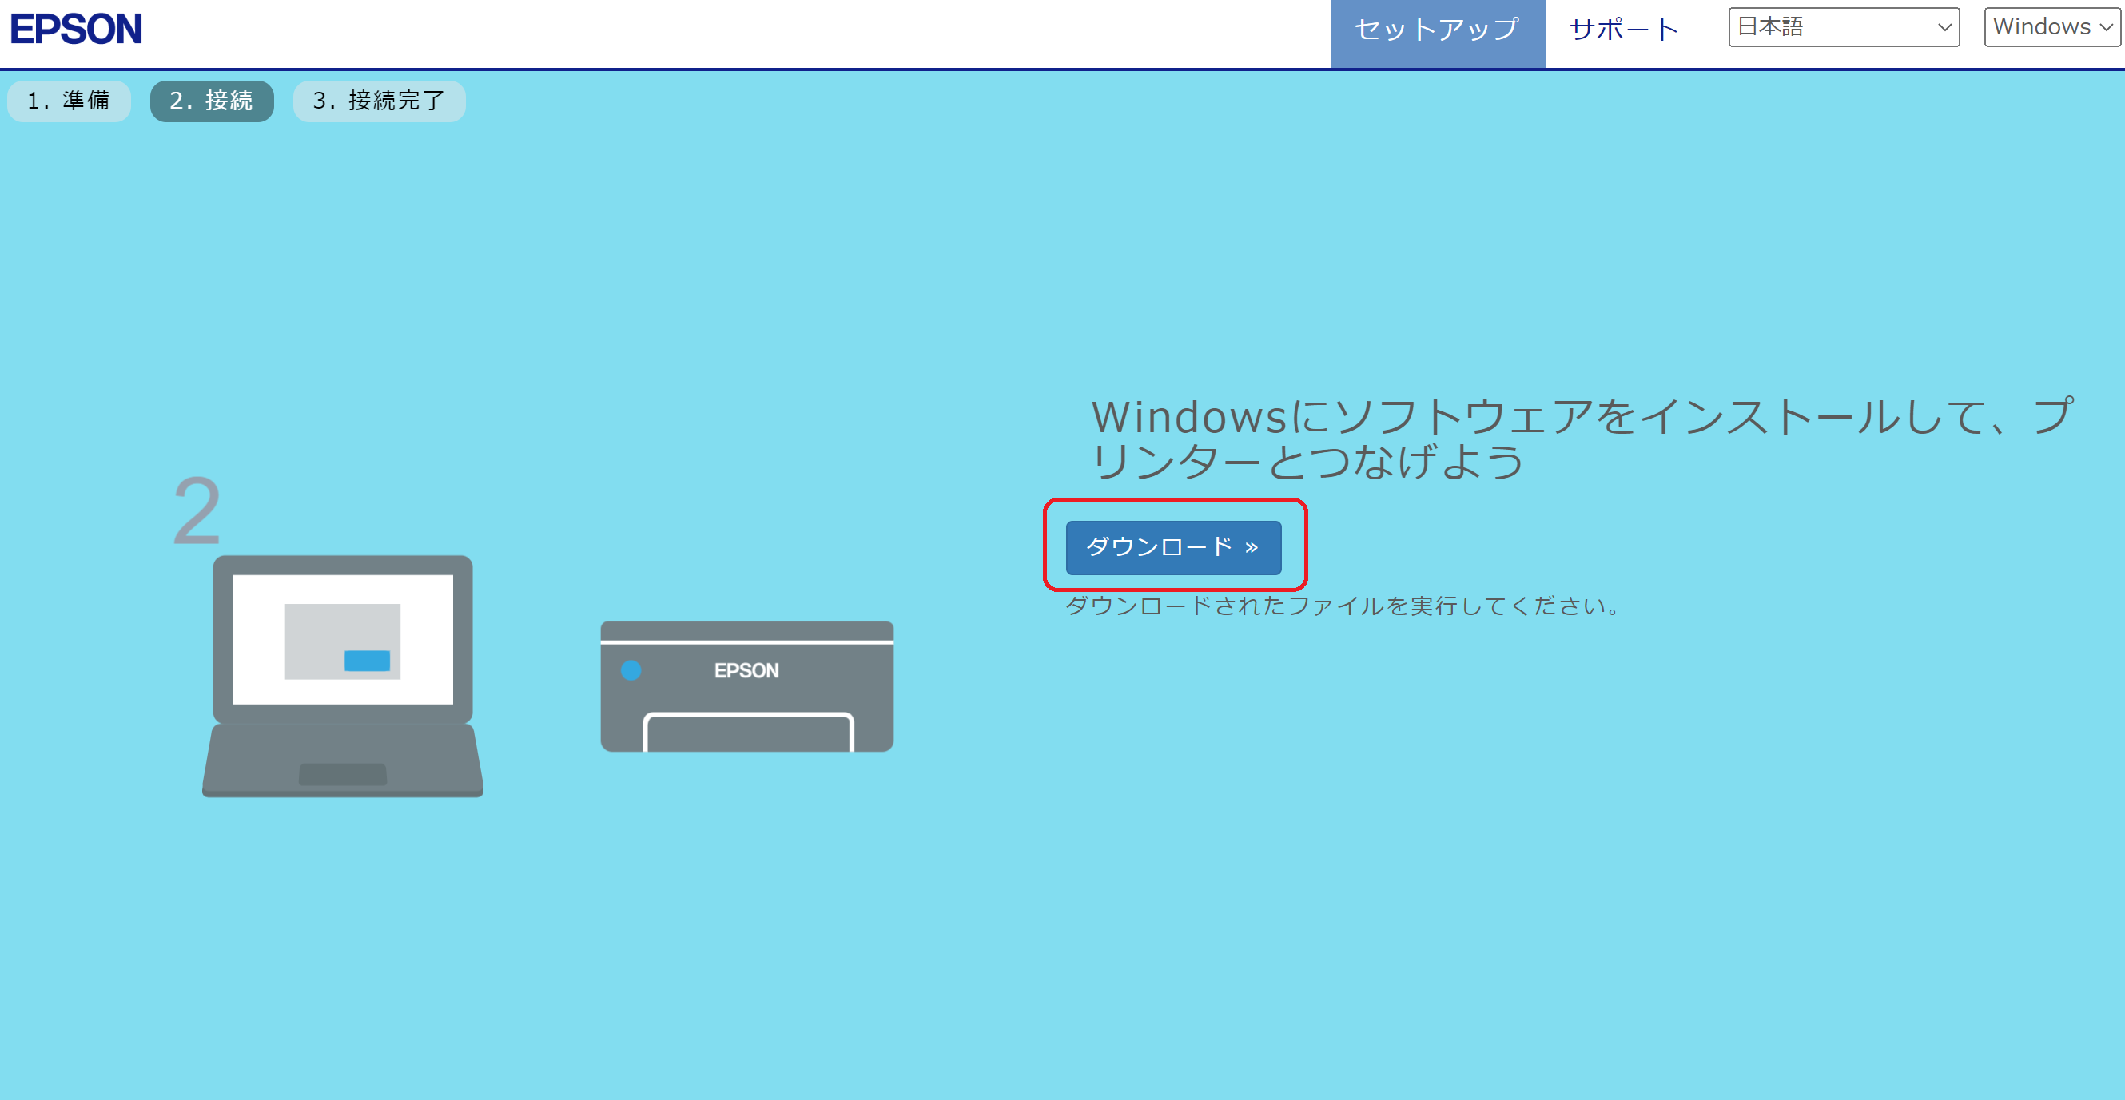Click the laptop touchpad in illustration
Screen dimensions: 2125x1100
(342, 774)
